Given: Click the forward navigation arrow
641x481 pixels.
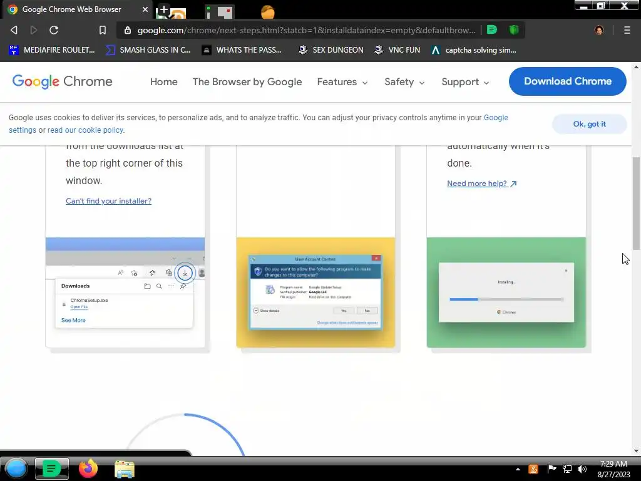Looking at the screenshot, I should pyautogui.click(x=34, y=30).
